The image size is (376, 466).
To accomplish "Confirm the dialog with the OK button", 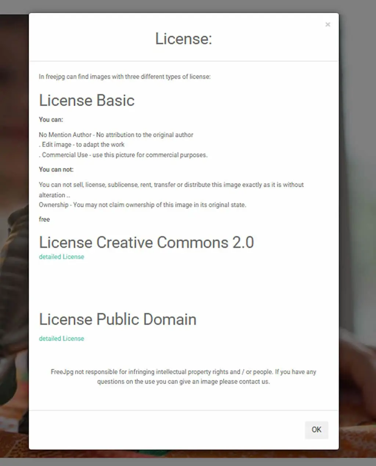I will [x=317, y=430].
